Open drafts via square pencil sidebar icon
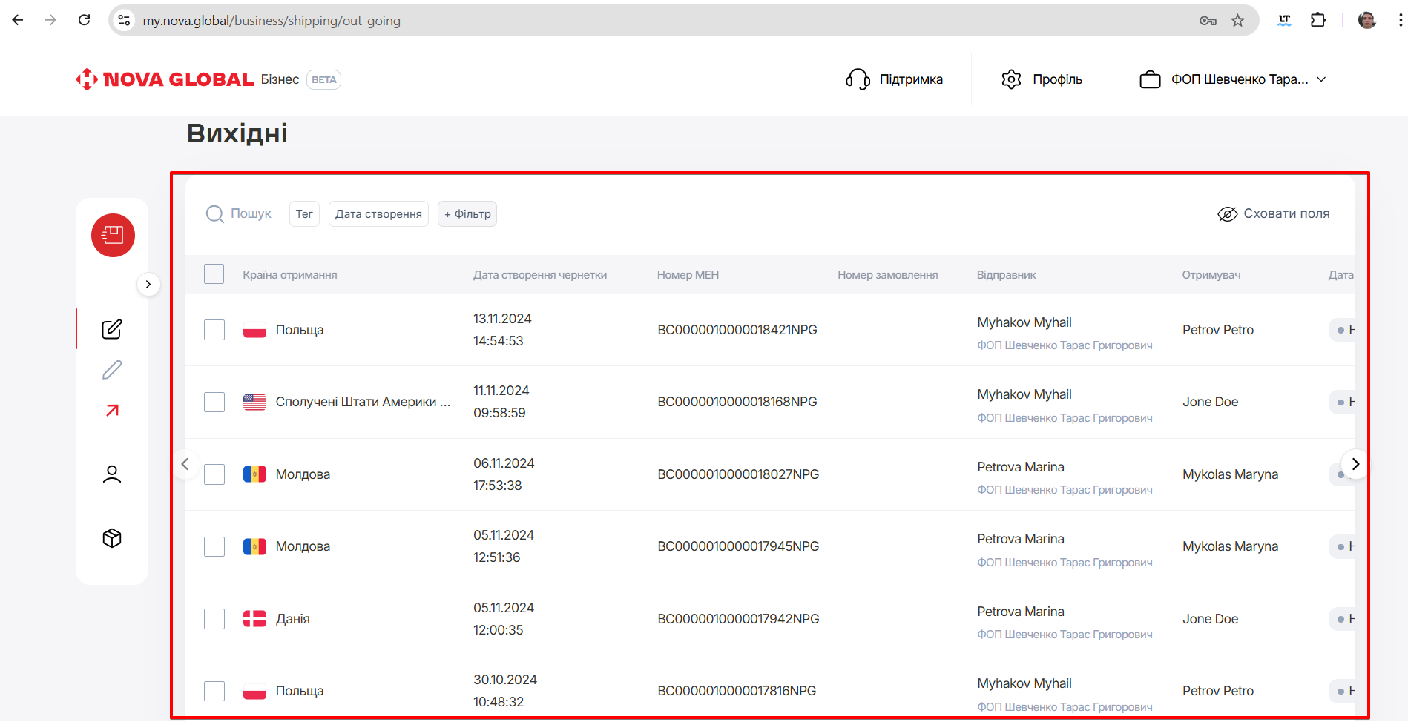1408x722 pixels. coord(112,329)
